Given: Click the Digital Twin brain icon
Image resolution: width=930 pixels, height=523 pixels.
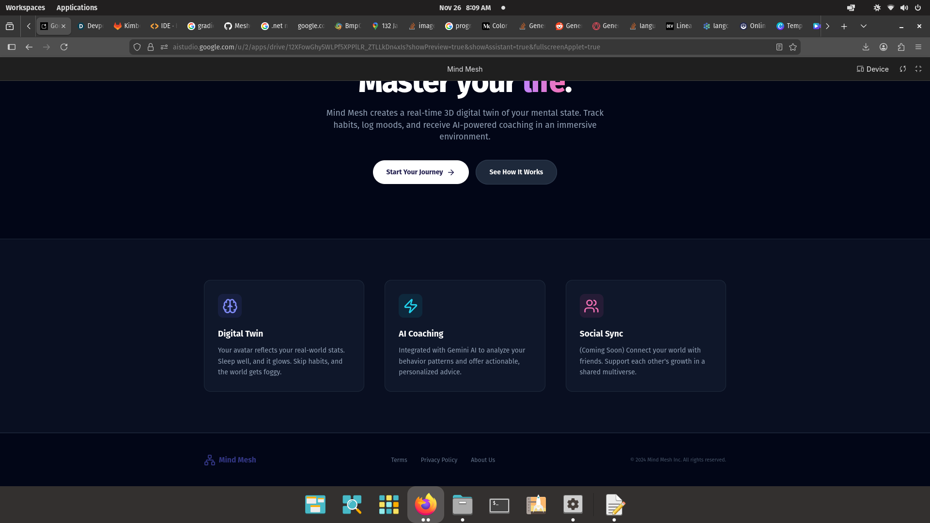Looking at the screenshot, I should [x=230, y=306].
